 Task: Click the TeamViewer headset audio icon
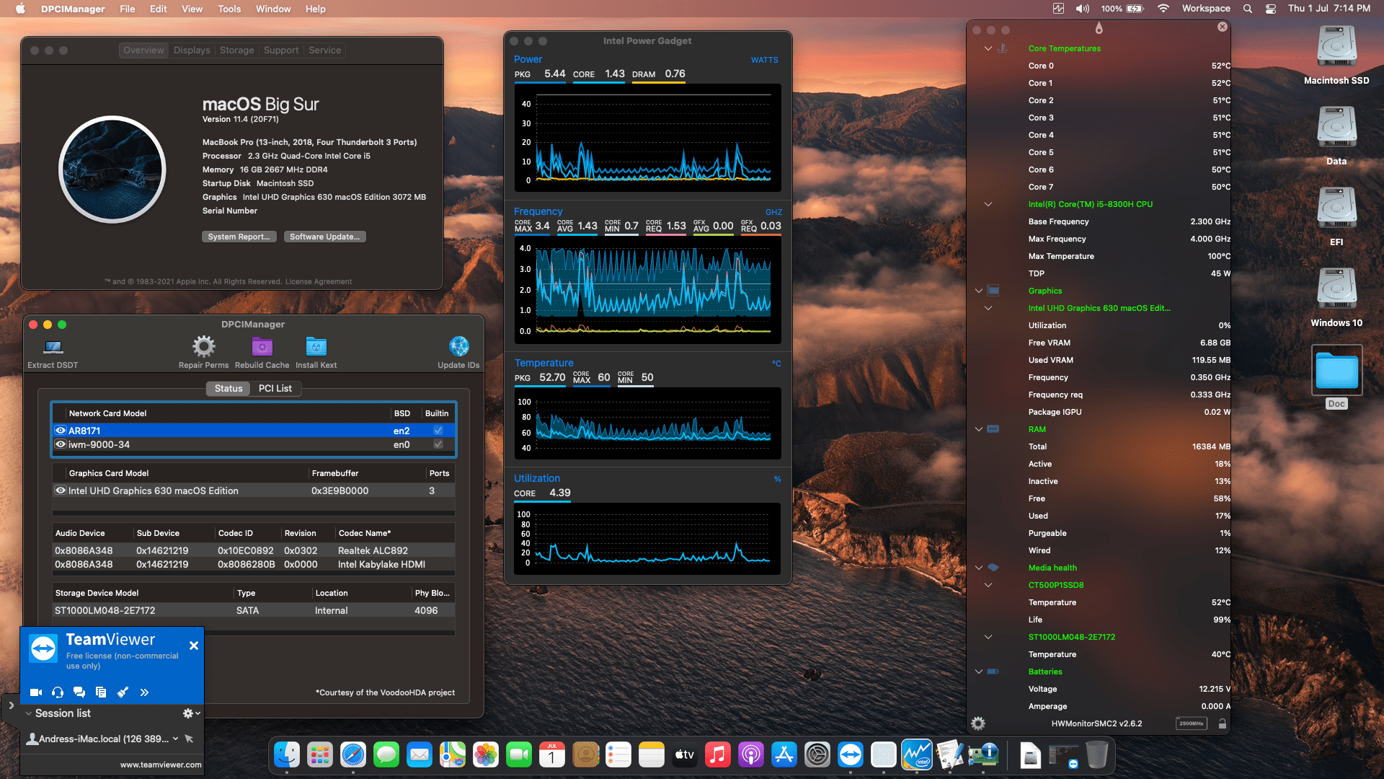(x=58, y=692)
